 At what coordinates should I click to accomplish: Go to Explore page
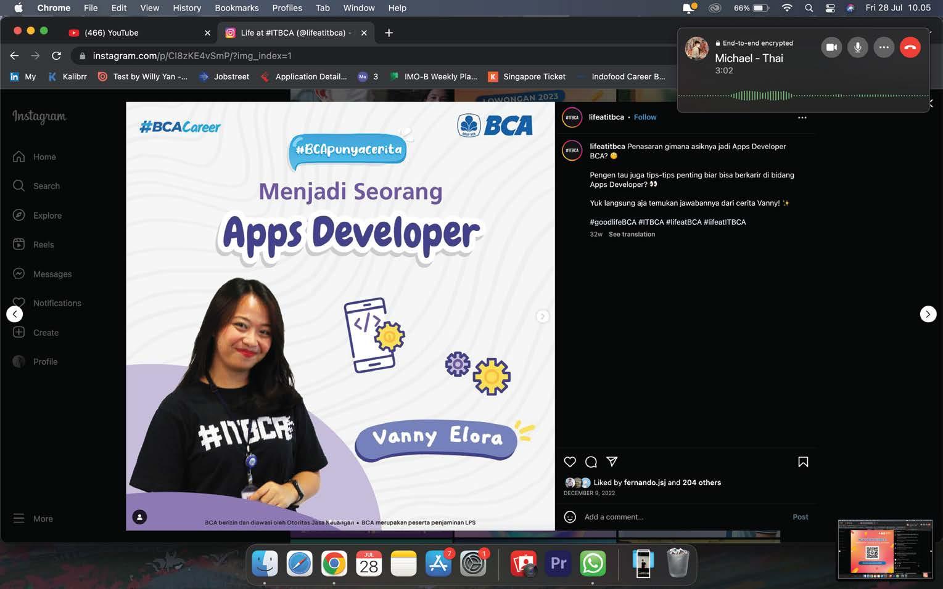coord(38,216)
